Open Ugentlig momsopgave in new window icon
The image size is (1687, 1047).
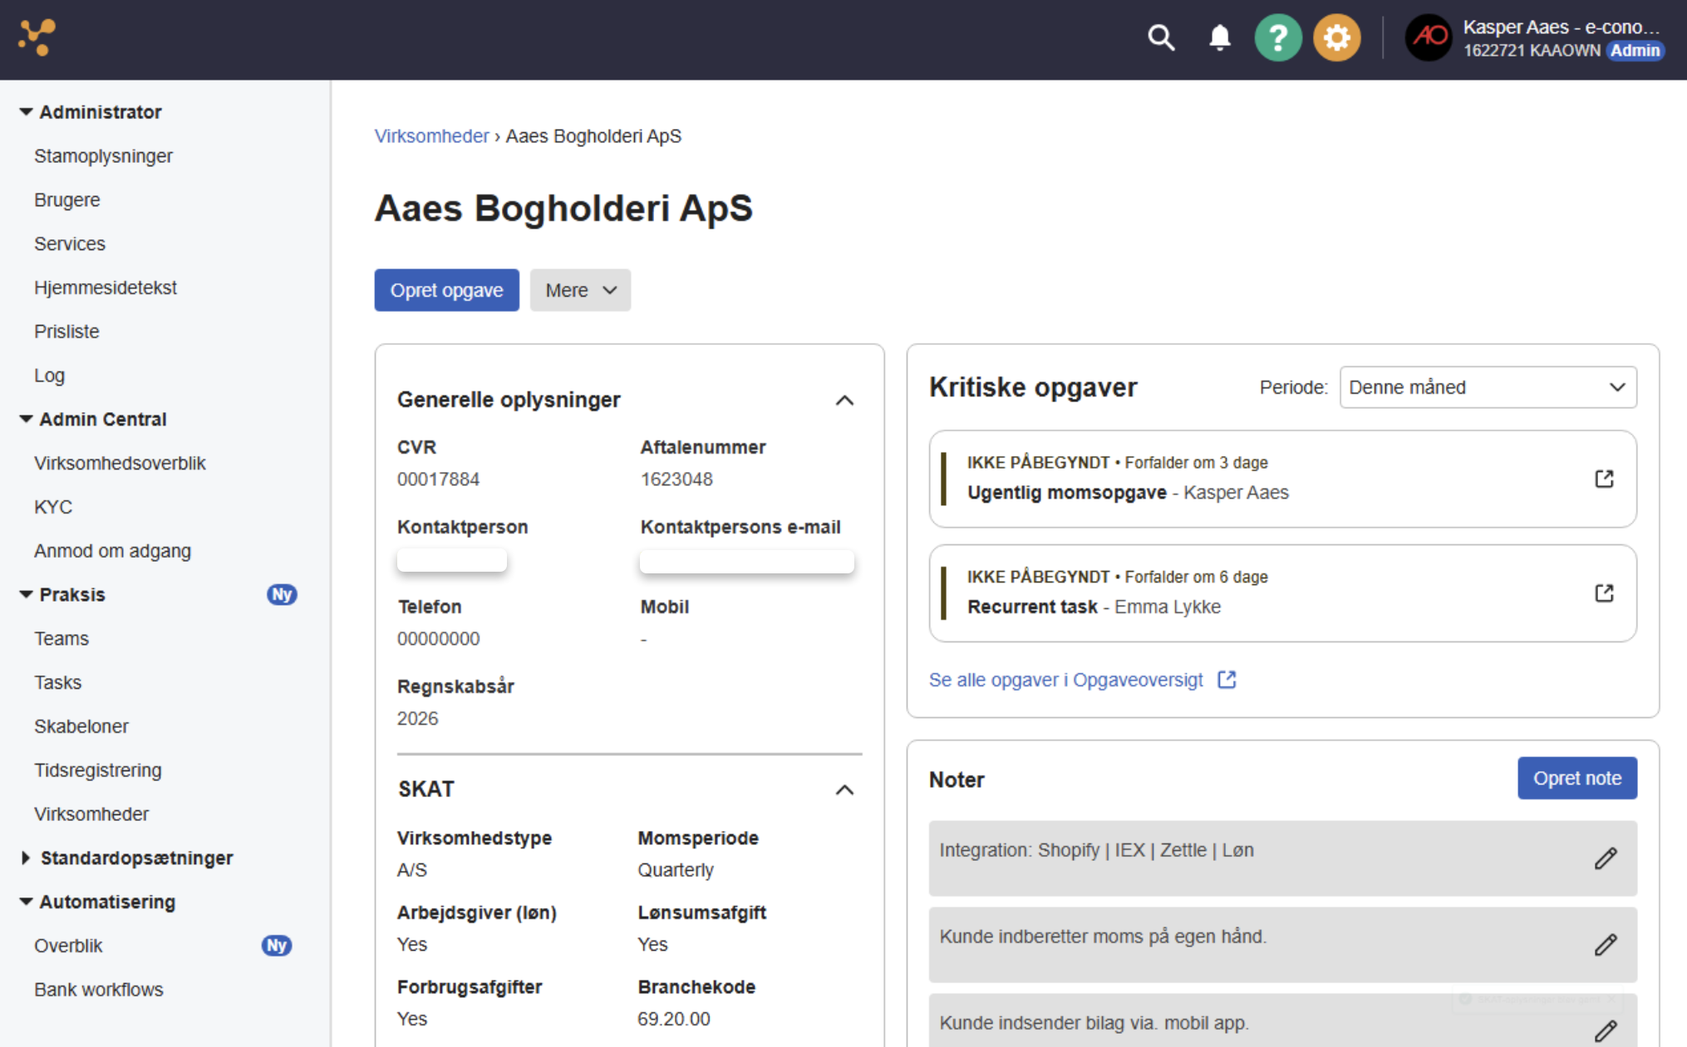pyautogui.click(x=1604, y=479)
